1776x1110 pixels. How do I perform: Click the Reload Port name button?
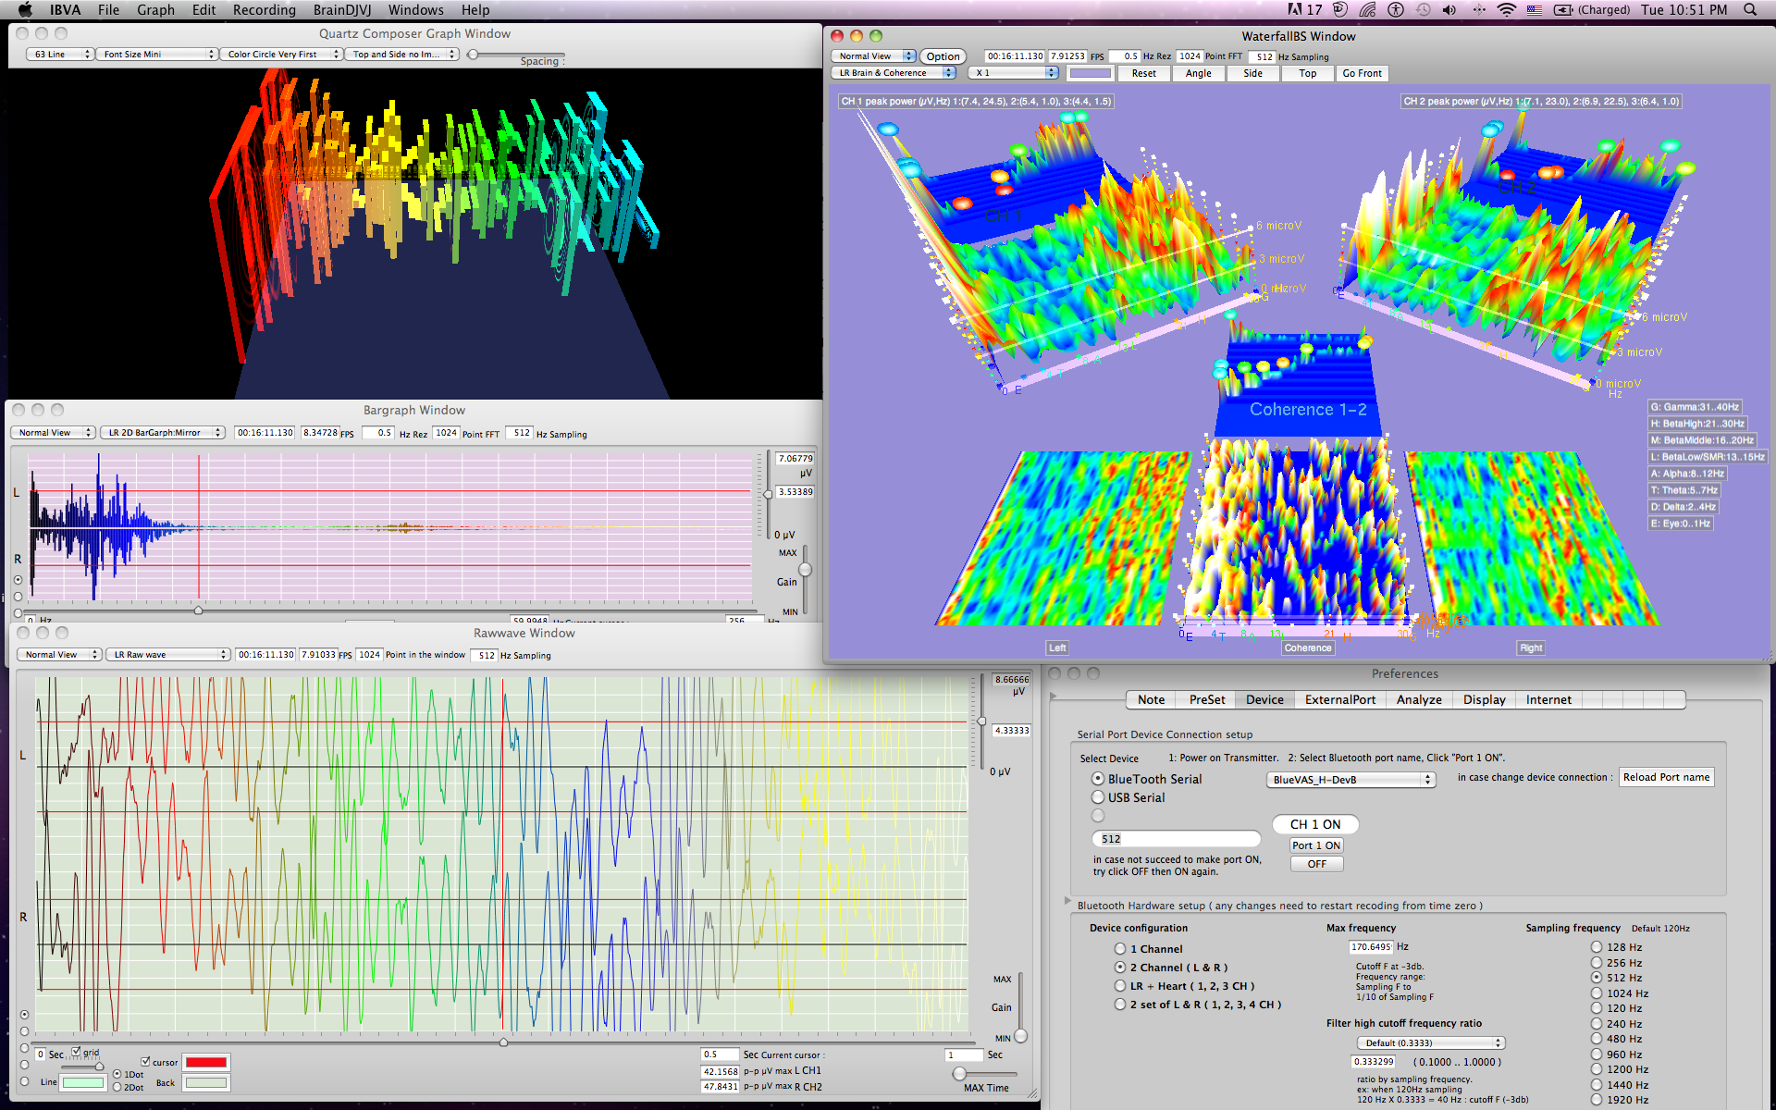pos(1666,777)
